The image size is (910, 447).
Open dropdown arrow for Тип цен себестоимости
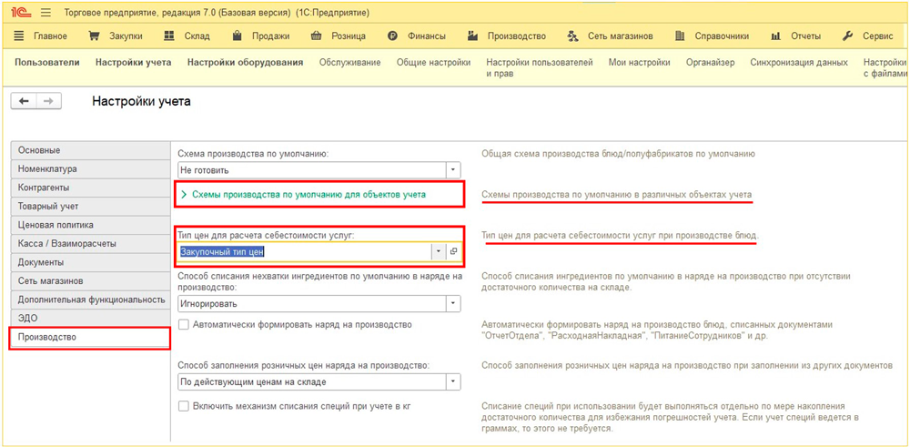(x=439, y=252)
